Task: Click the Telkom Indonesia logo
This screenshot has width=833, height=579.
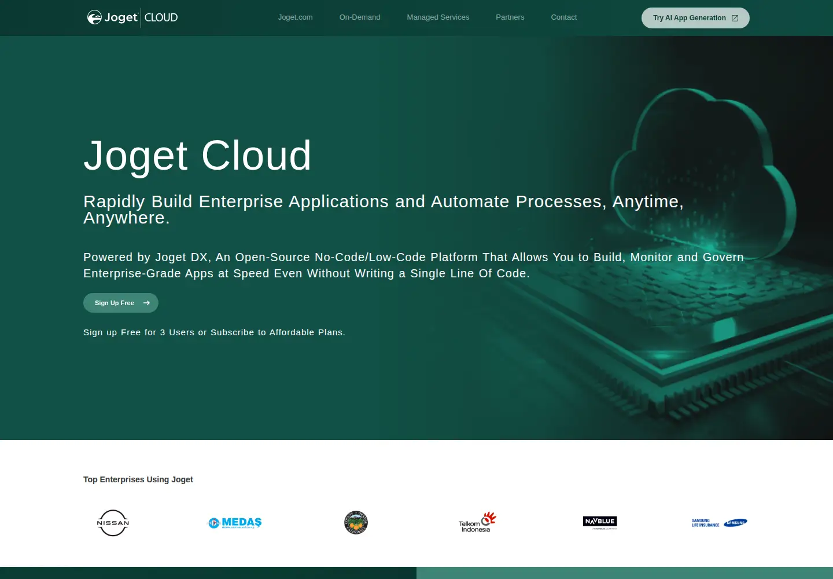Action: pos(477,522)
